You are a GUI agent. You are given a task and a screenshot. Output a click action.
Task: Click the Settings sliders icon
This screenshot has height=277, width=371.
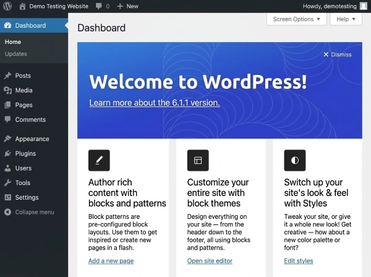(x=8, y=197)
